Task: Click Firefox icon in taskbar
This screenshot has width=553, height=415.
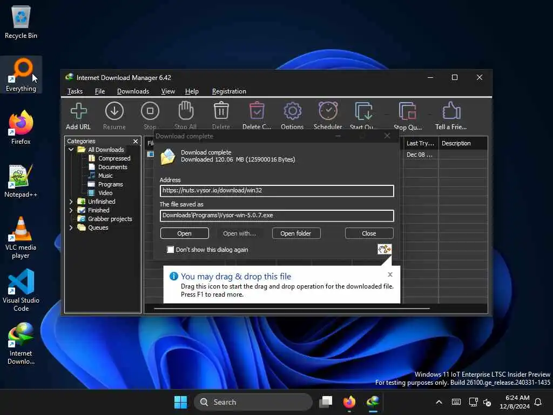Action: [x=349, y=402]
